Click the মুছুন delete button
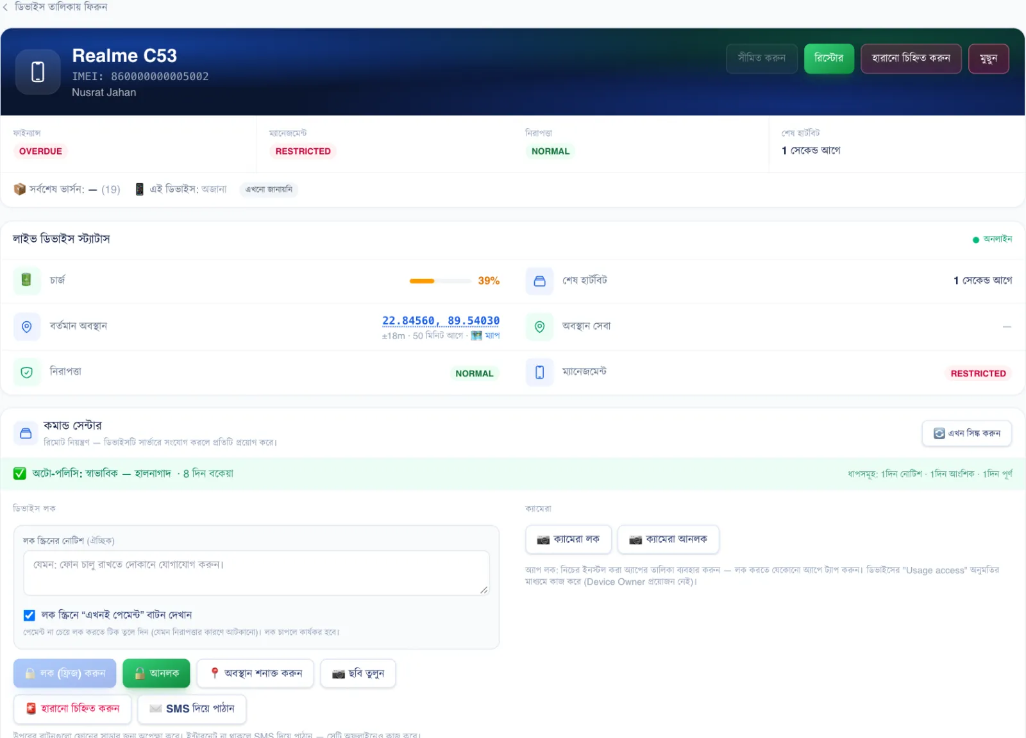The image size is (1026, 738). click(988, 58)
